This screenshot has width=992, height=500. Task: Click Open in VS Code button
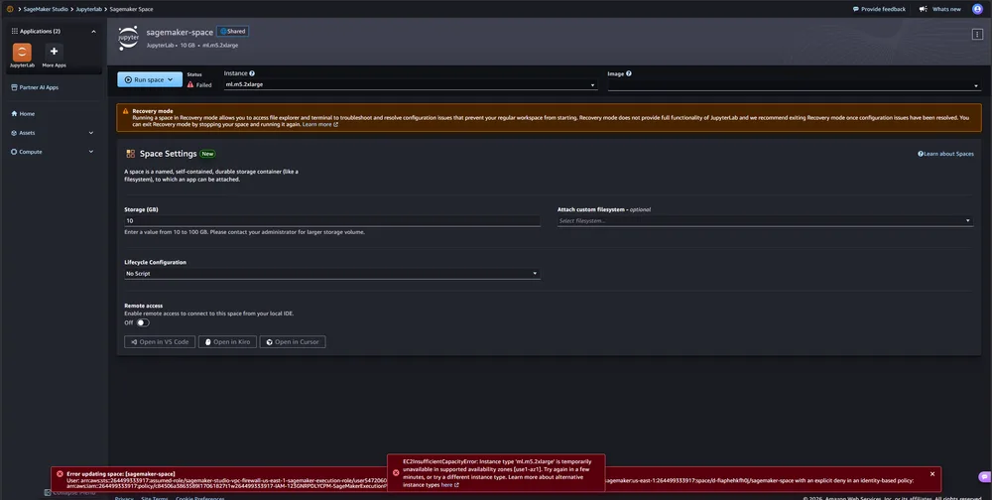coord(160,342)
